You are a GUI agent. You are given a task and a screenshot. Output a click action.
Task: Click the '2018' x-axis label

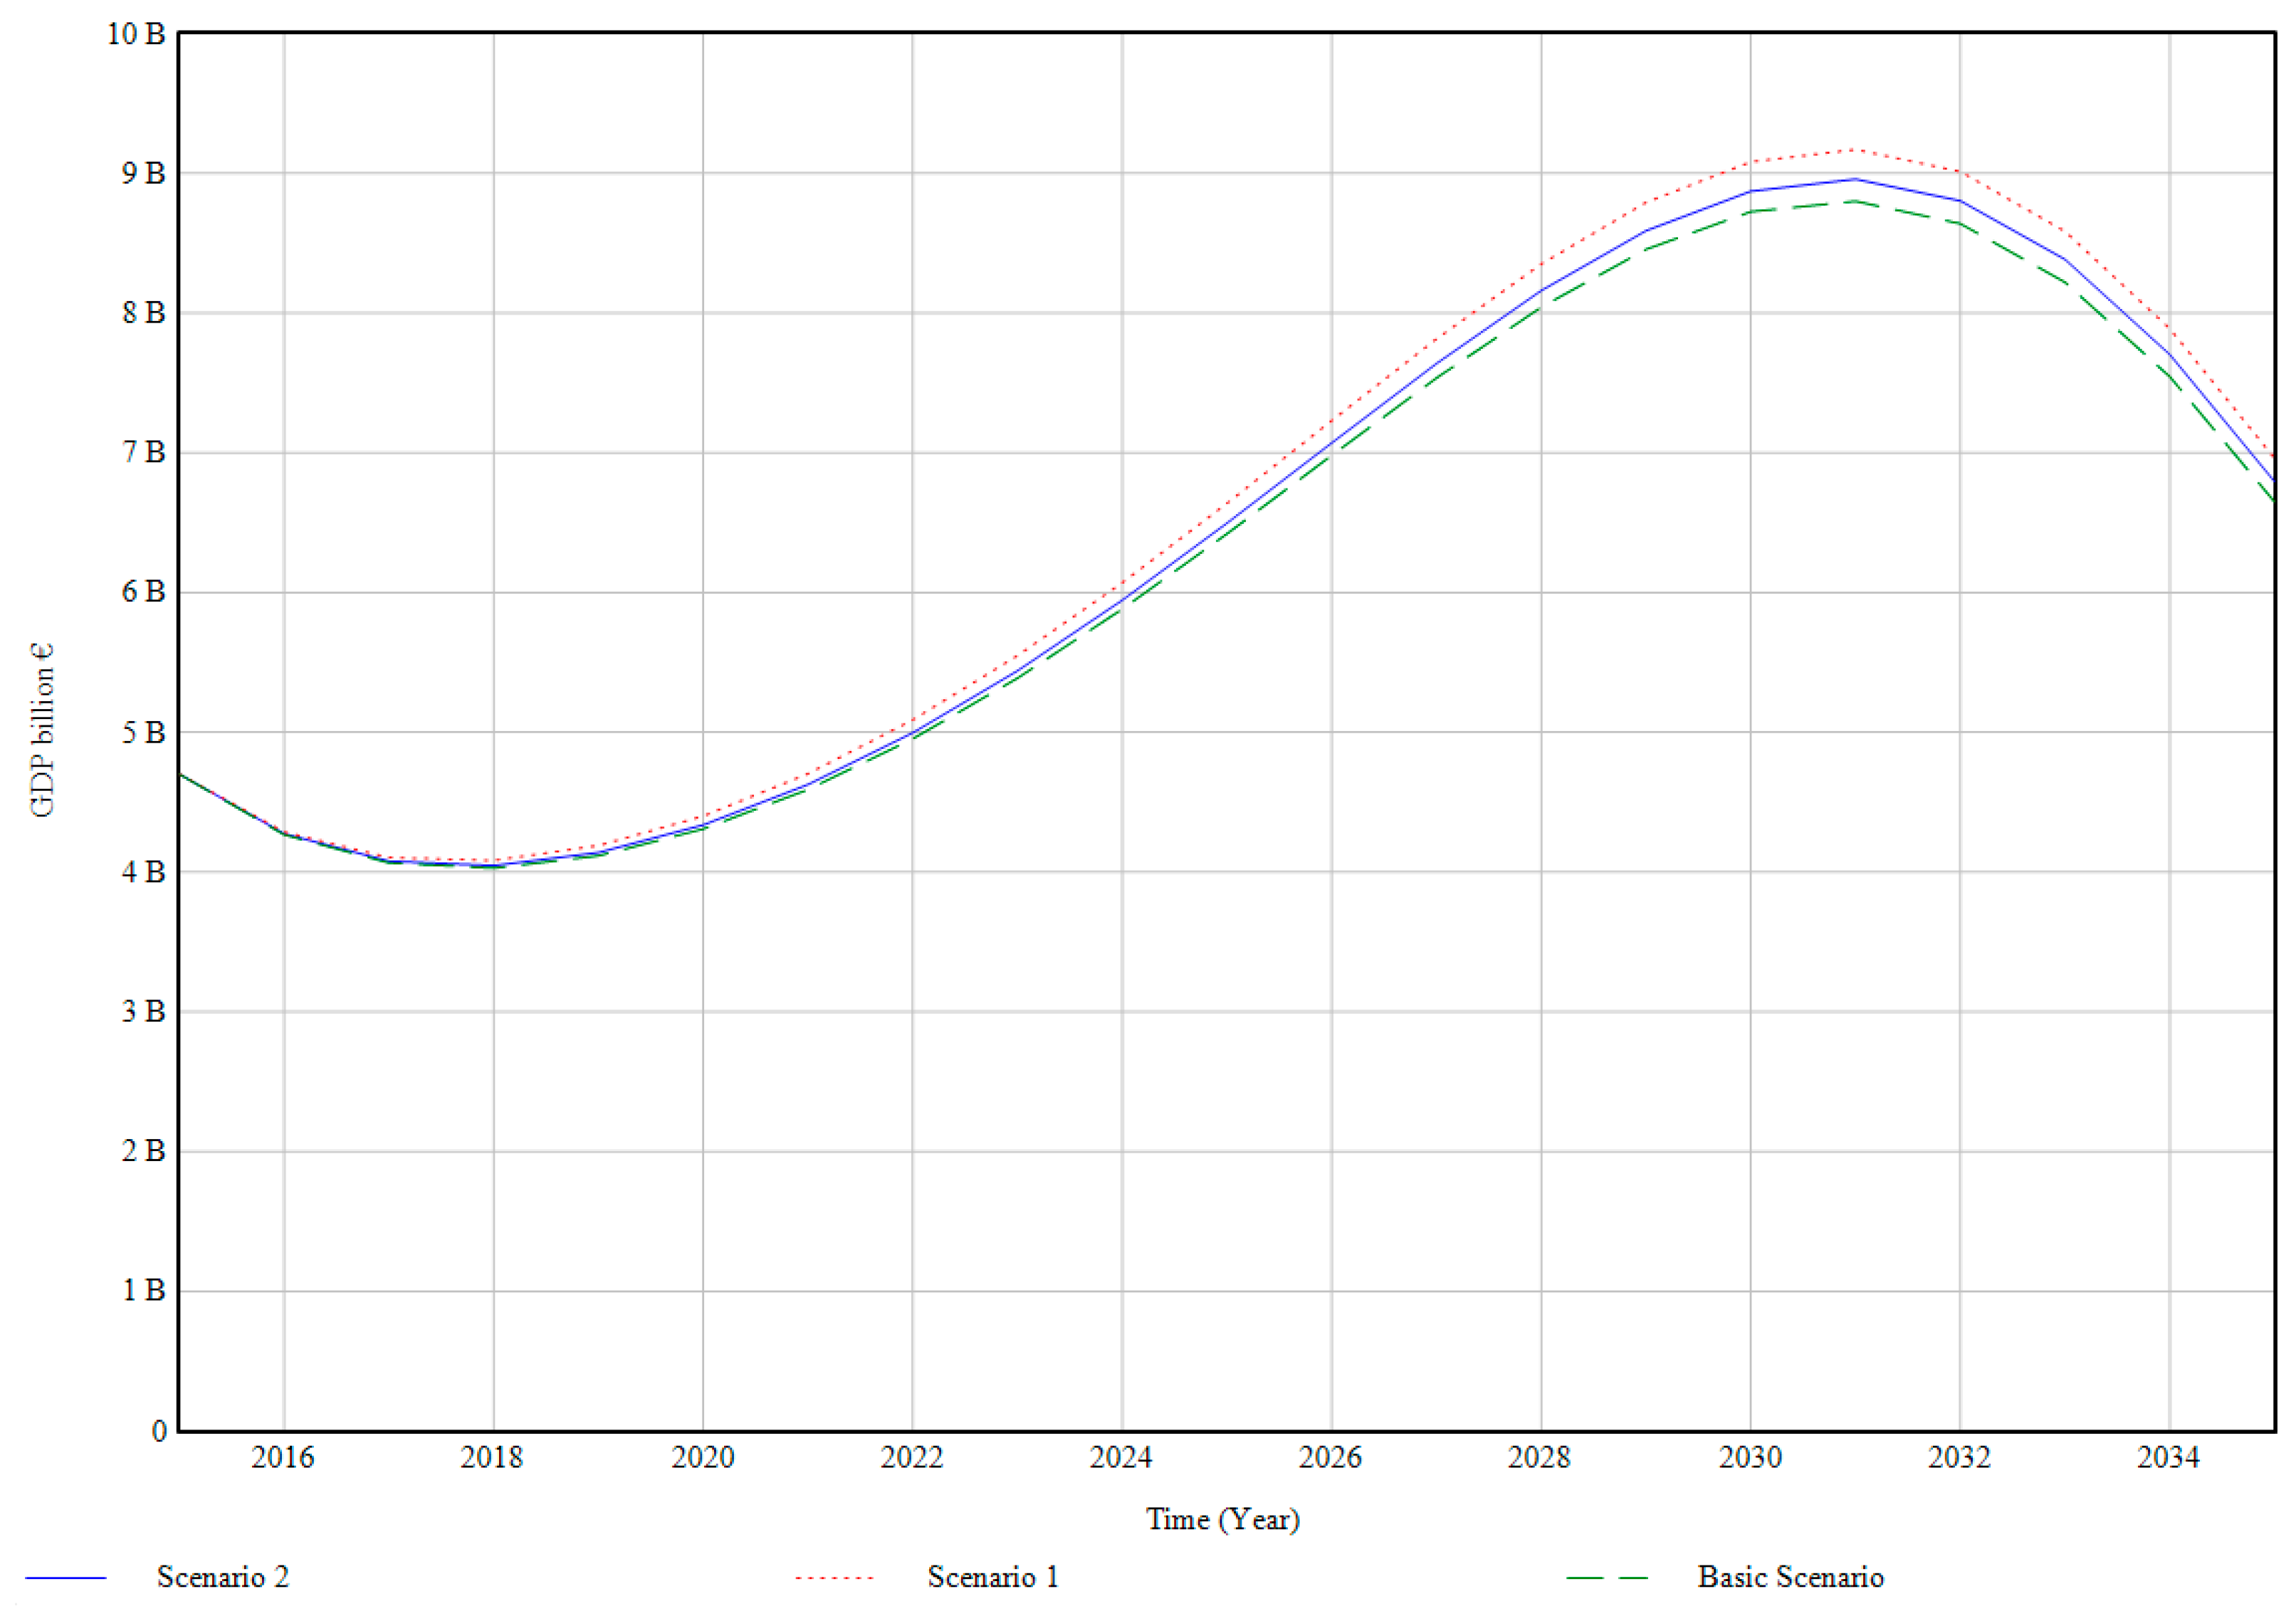click(492, 1457)
